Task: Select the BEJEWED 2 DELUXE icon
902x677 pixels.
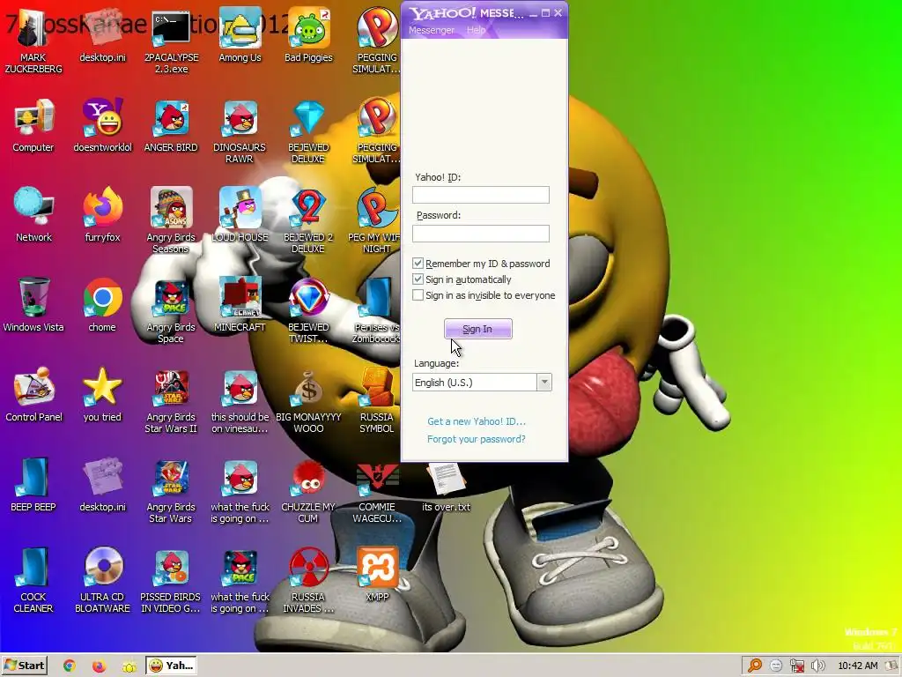Action: coord(308,219)
